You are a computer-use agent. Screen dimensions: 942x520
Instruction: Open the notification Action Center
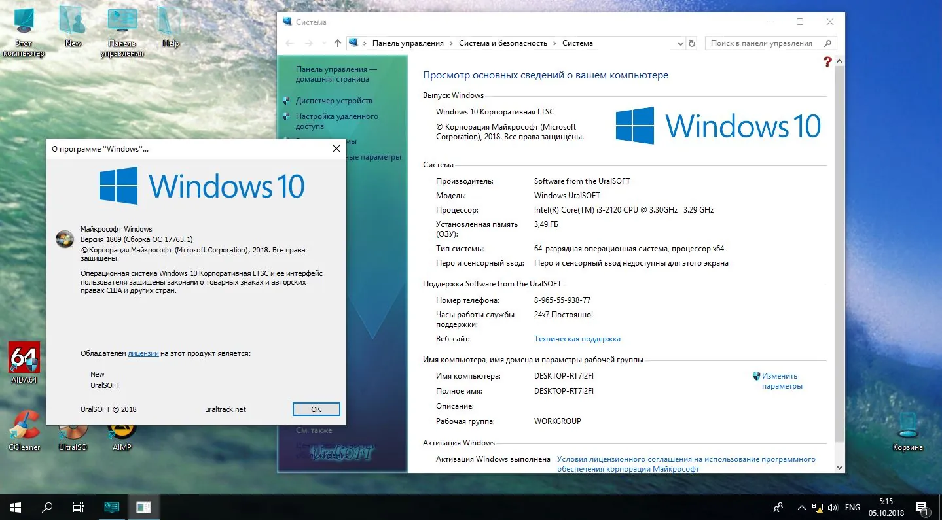(922, 507)
